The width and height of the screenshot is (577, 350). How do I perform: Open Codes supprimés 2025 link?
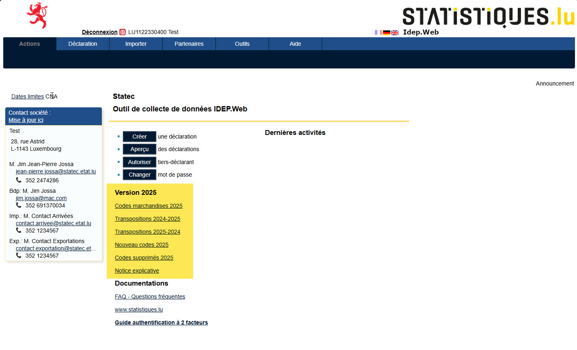tap(144, 258)
